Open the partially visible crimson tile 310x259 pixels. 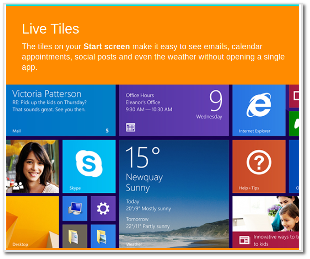294,96
